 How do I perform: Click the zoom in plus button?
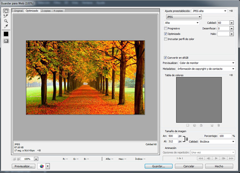point(18,159)
